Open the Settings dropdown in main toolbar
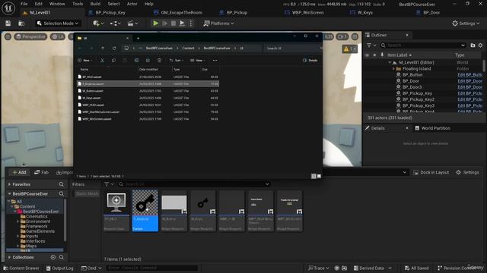The image size is (487, 273). 466,24
